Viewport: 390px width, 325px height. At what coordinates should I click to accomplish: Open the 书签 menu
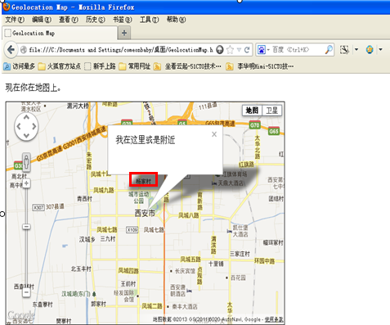pyautogui.click(x=123, y=20)
